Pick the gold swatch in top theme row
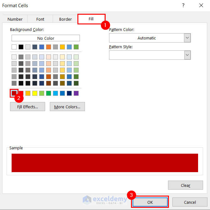This screenshot has height=210, width=210. 62,47
